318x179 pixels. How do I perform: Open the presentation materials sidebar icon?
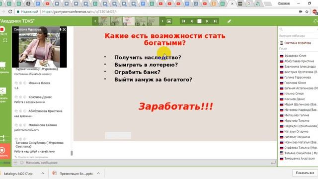3,65
